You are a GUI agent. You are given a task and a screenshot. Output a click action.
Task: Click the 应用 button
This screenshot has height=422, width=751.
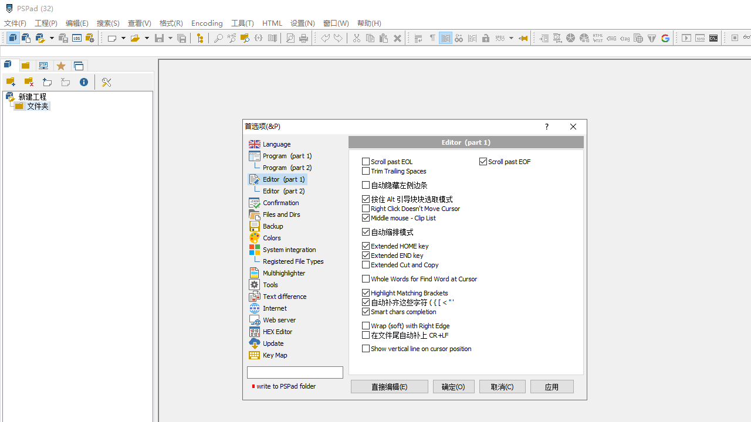[552, 386]
